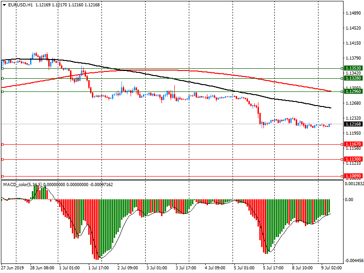Click the 9 Jul 02:00 time label

(332, 268)
